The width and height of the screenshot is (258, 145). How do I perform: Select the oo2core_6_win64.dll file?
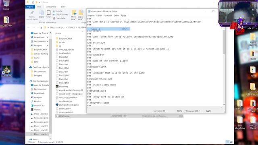pyautogui.click(x=67, y=97)
